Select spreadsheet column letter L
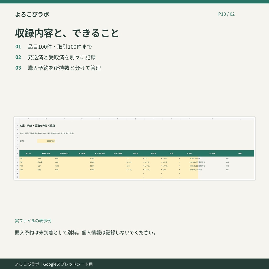Image resolution: width=269 pixels, height=269 pixels. coord(240,119)
